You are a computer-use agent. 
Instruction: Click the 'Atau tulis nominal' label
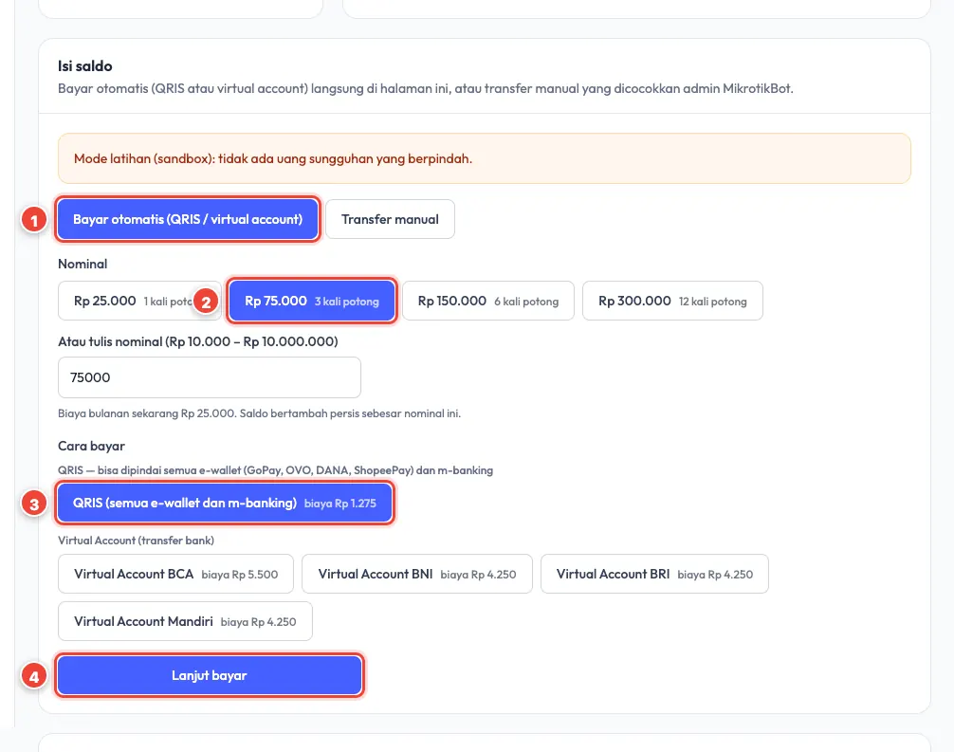[x=198, y=342]
